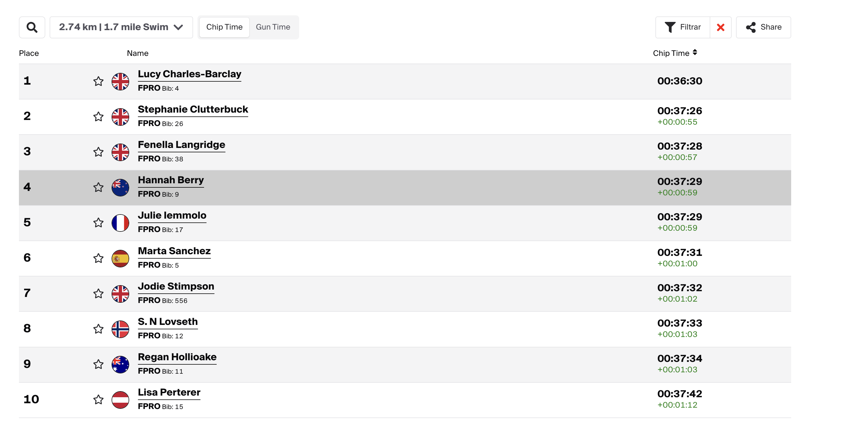843x429 pixels.
Task: Favorite Lucy Charles-Barclay with star
Action: coord(98,81)
